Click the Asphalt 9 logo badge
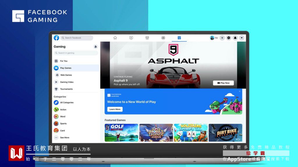298x167 pixels. [x=173, y=50]
